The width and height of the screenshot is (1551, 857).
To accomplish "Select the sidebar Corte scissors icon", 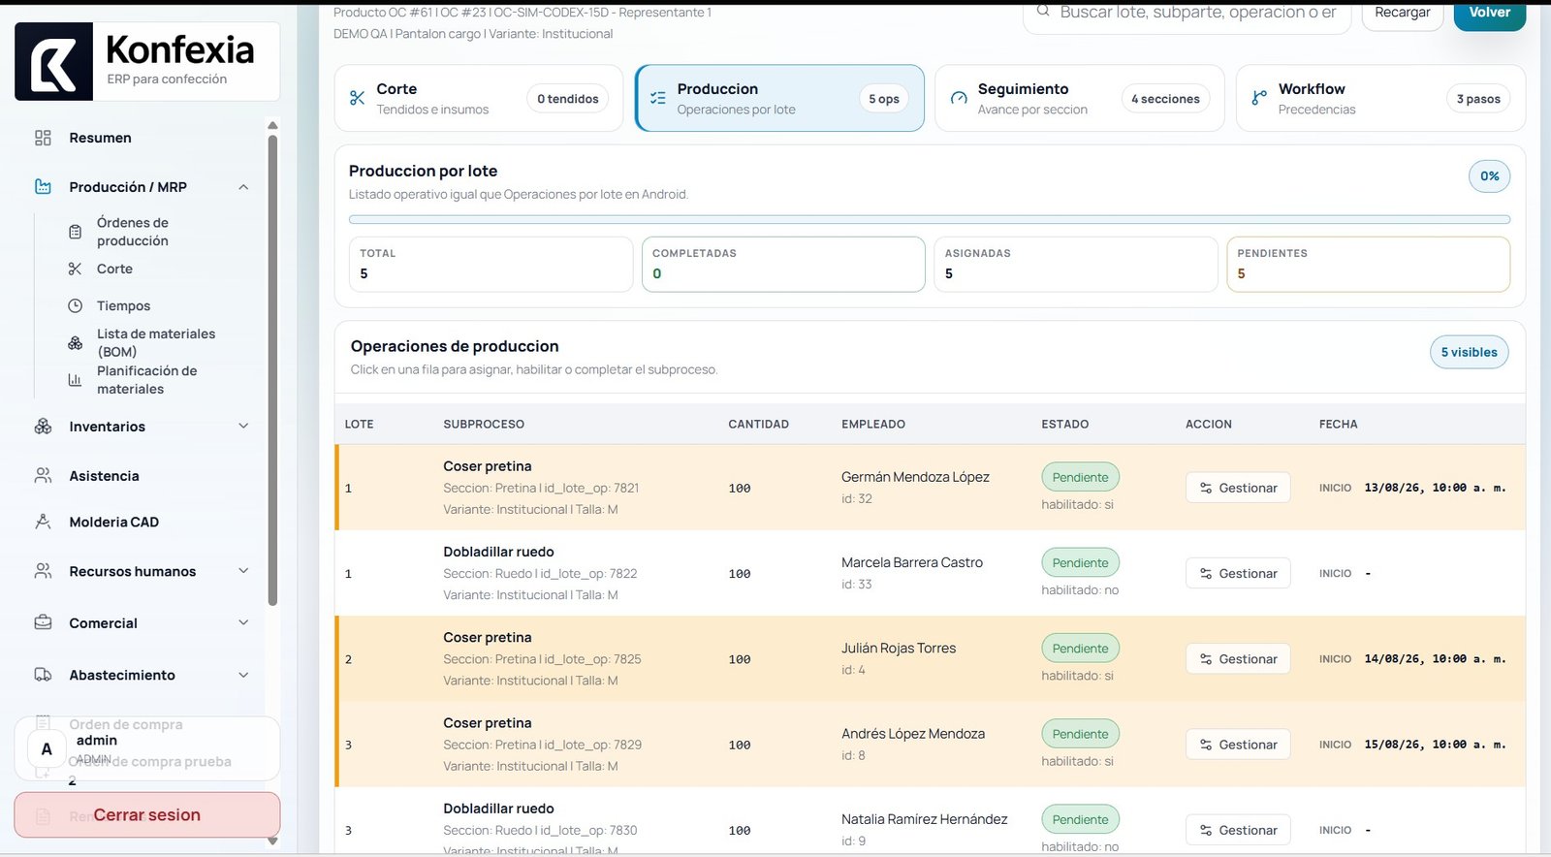I will pos(75,269).
